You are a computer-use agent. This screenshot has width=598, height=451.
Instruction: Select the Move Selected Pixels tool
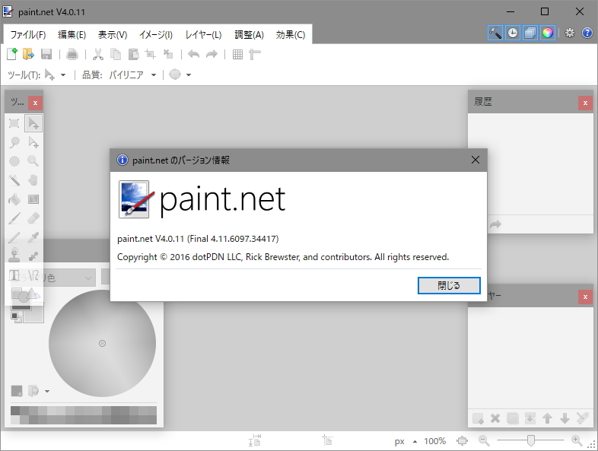tap(33, 123)
